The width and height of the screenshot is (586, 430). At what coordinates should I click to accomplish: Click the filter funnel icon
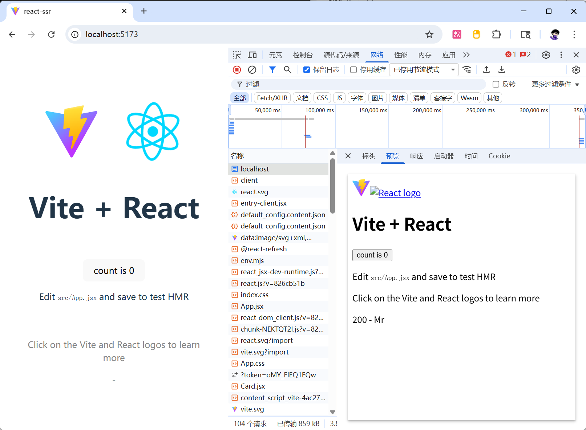click(272, 70)
